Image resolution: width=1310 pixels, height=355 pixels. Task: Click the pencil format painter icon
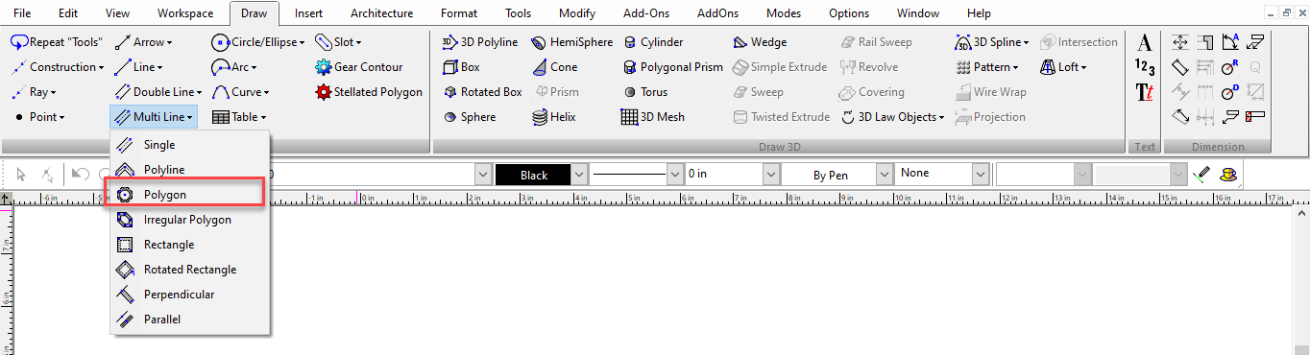click(x=1201, y=175)
